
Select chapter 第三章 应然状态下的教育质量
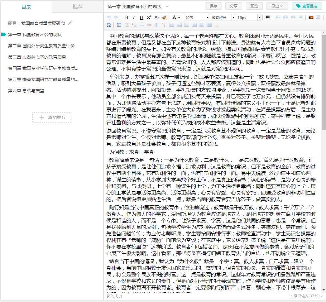pos(37,57)
